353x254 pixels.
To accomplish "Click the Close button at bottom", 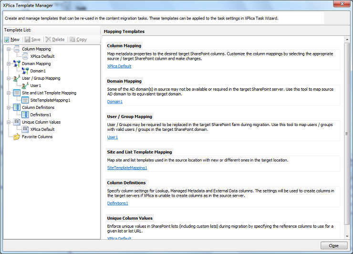I will (334, 245).
